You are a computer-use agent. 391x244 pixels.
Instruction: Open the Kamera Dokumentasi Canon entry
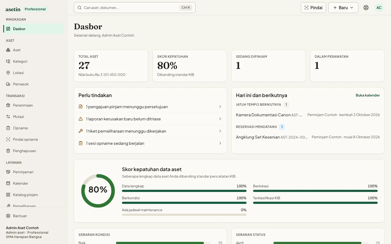tap(308, 115)
